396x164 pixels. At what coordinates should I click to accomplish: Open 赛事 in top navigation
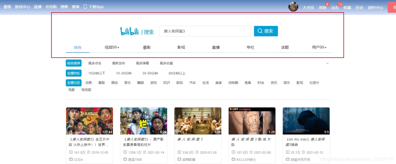[76, 7]
